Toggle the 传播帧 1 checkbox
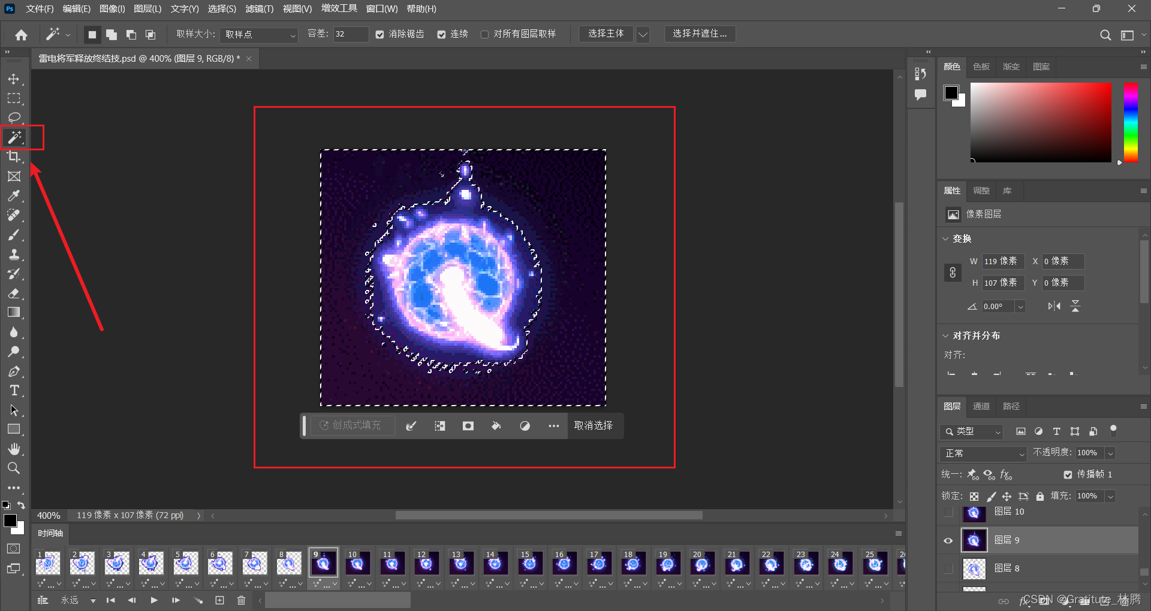 1068,474
